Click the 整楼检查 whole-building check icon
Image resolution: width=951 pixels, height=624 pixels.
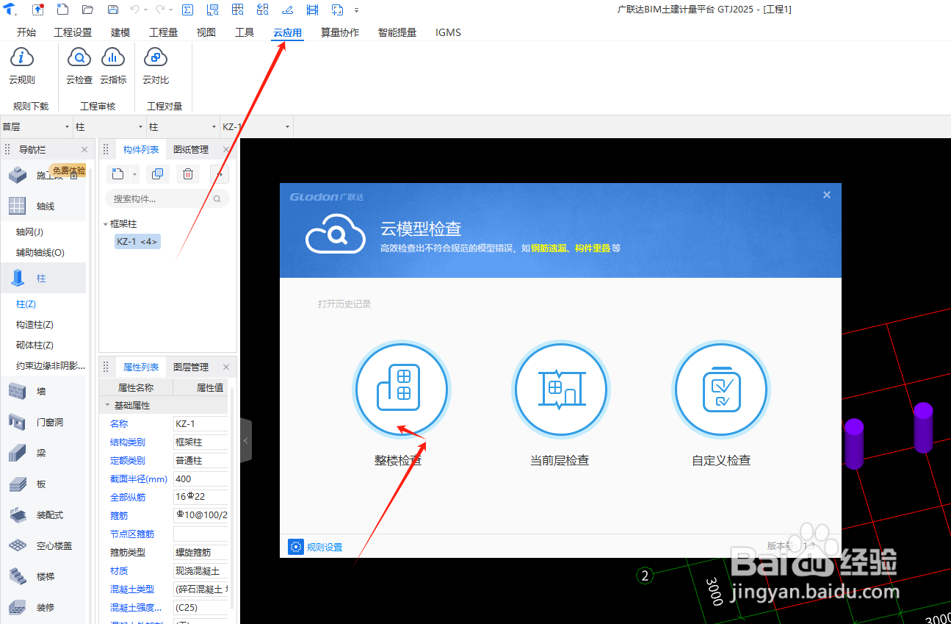click(401, 390)
